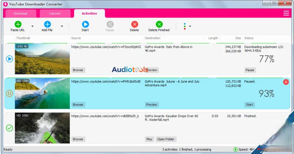
Task: Click the 93% progress indicator
Action: 266,94
